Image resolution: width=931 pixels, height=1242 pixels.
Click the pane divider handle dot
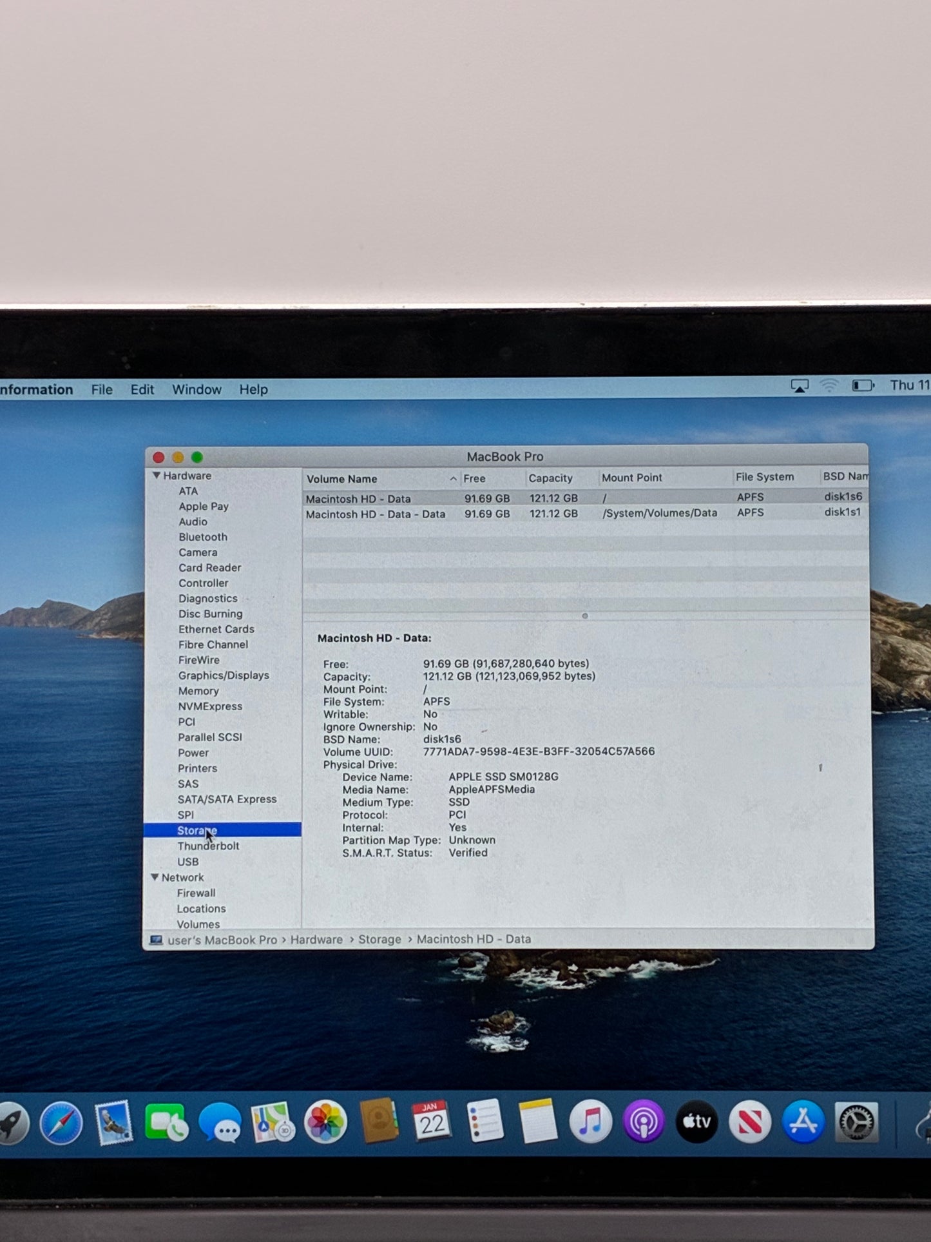point(585,616)
